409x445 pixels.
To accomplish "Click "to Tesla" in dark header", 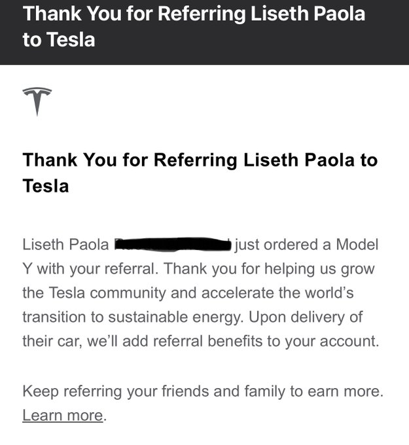I will coord(59,39).
